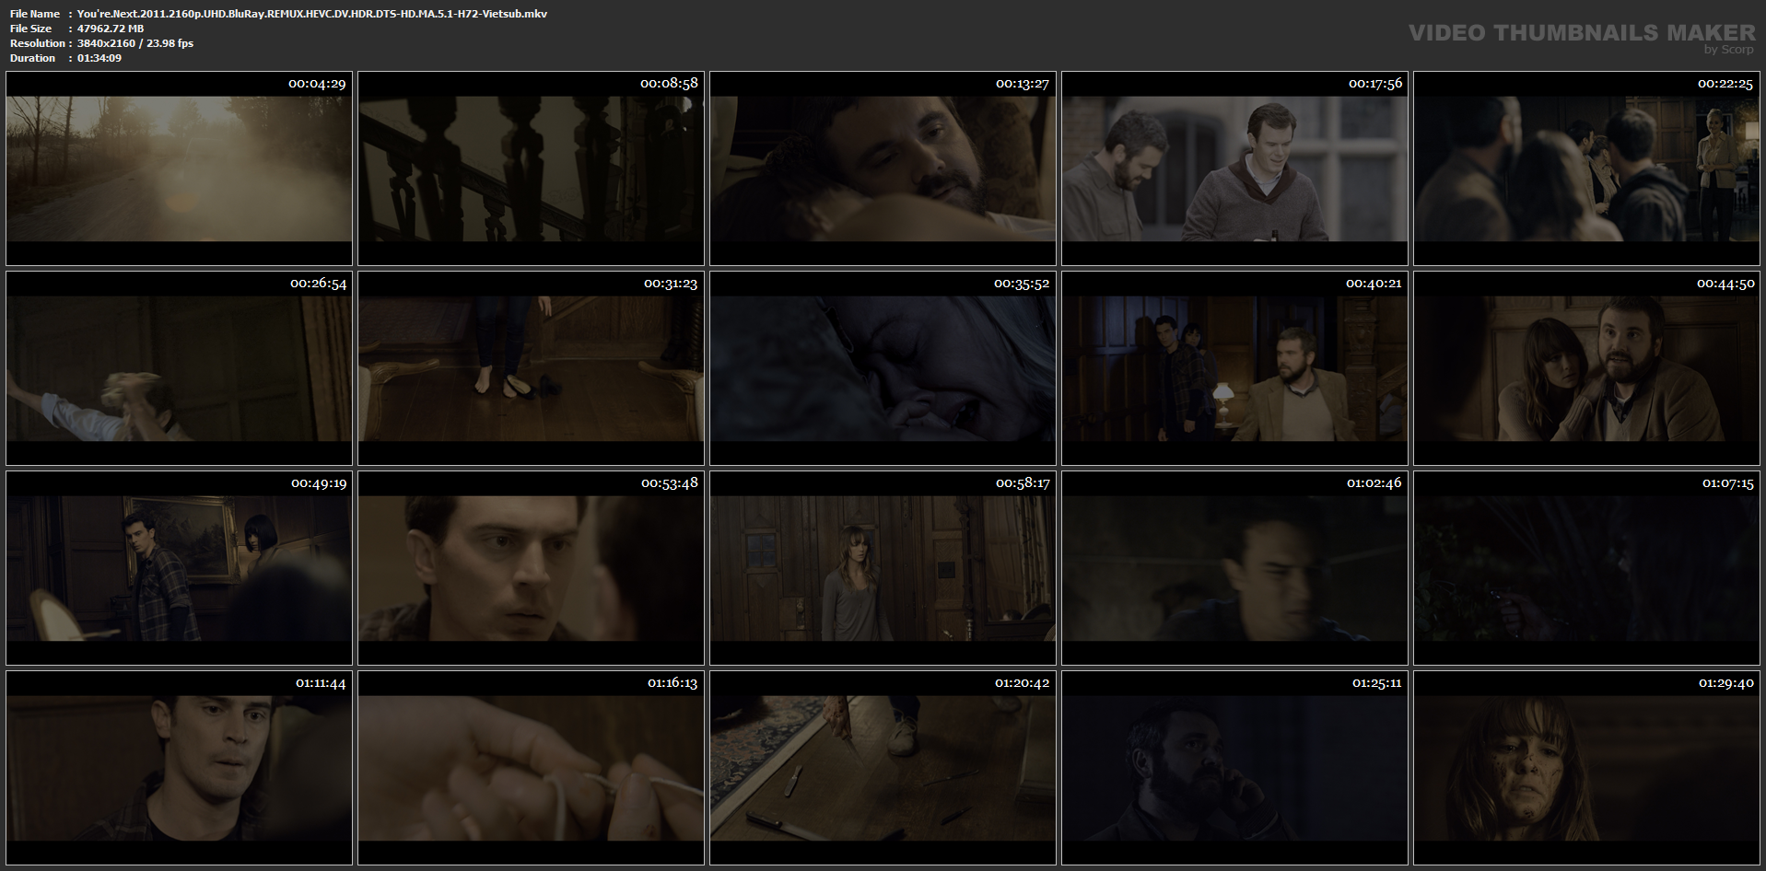Click the frame timestamped 00:58:17
The height and width of the screenshot is (871, 1766).
[x=883, y=568]
